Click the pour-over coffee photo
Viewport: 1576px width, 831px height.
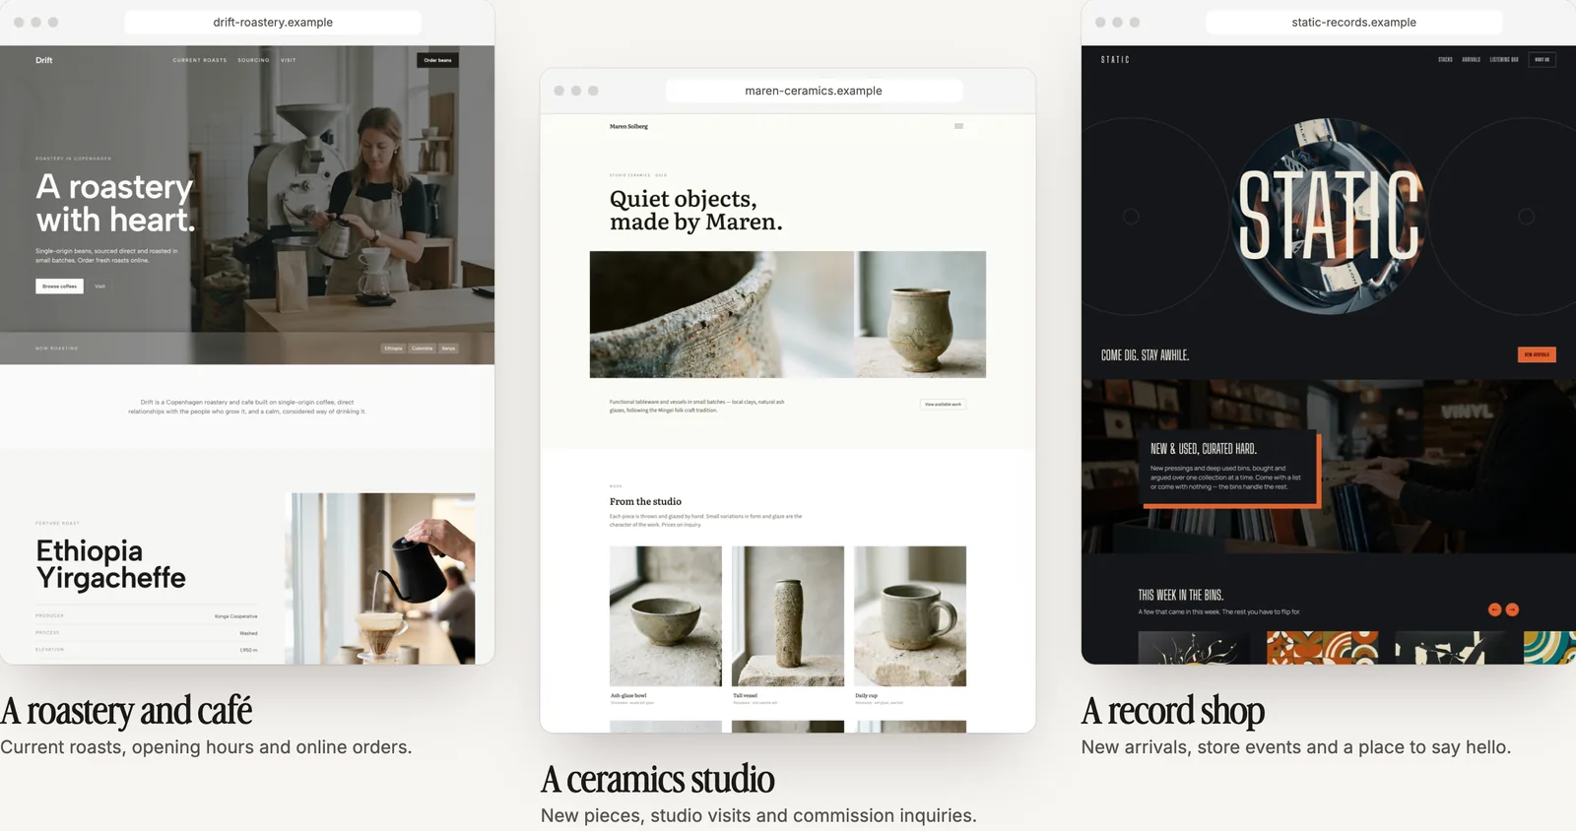[x=380, y=578]
